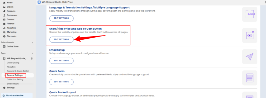The height and width of the screenshot is (98, 266).
Task: Click the Apps section label
Action: (3, 53)
